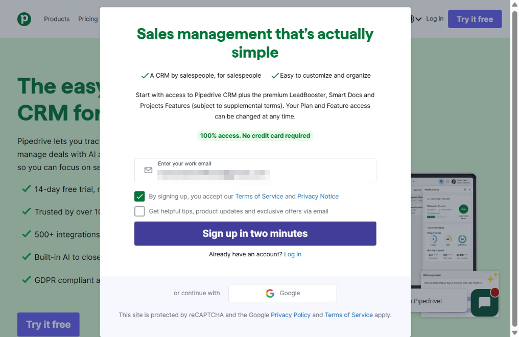Click the envelope icon in email field
This screenshot has width=519, height=337.
point(148,171)
